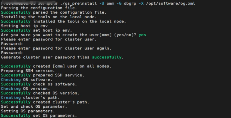Click 'Setting host ip env' line
This screenshot has height=118, width=231.
[24, 26]
